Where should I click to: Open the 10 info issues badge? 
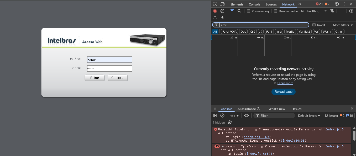coord(350,116)
